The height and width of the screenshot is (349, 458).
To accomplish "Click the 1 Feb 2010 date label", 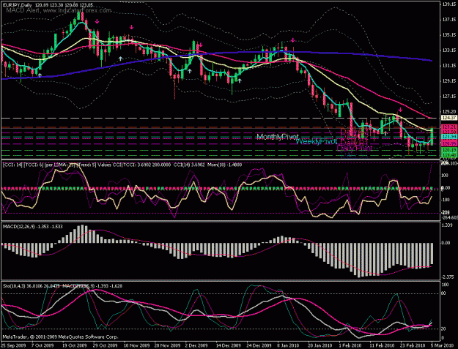I will (350, 345).
